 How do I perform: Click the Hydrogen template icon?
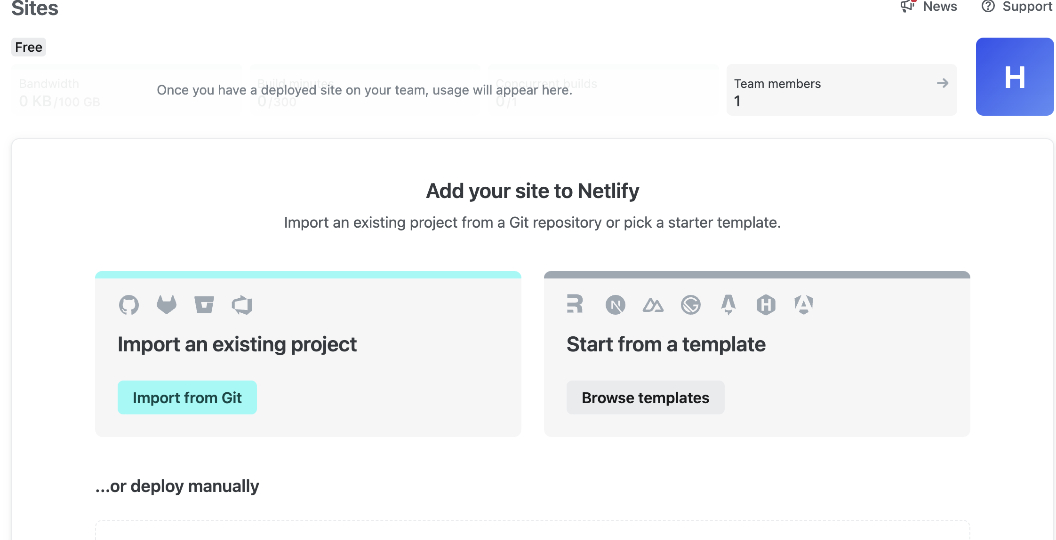[x=766, y=305]
